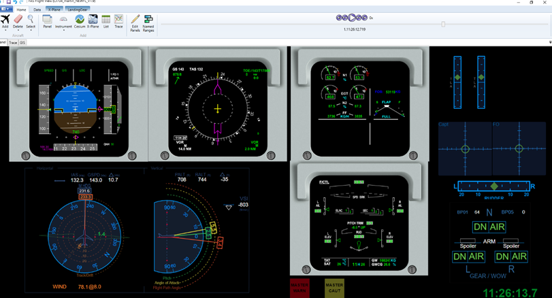Select the GIS view tab below ribbon
The height and width of the screenshot is (298, 552).
tap(22, 42)
